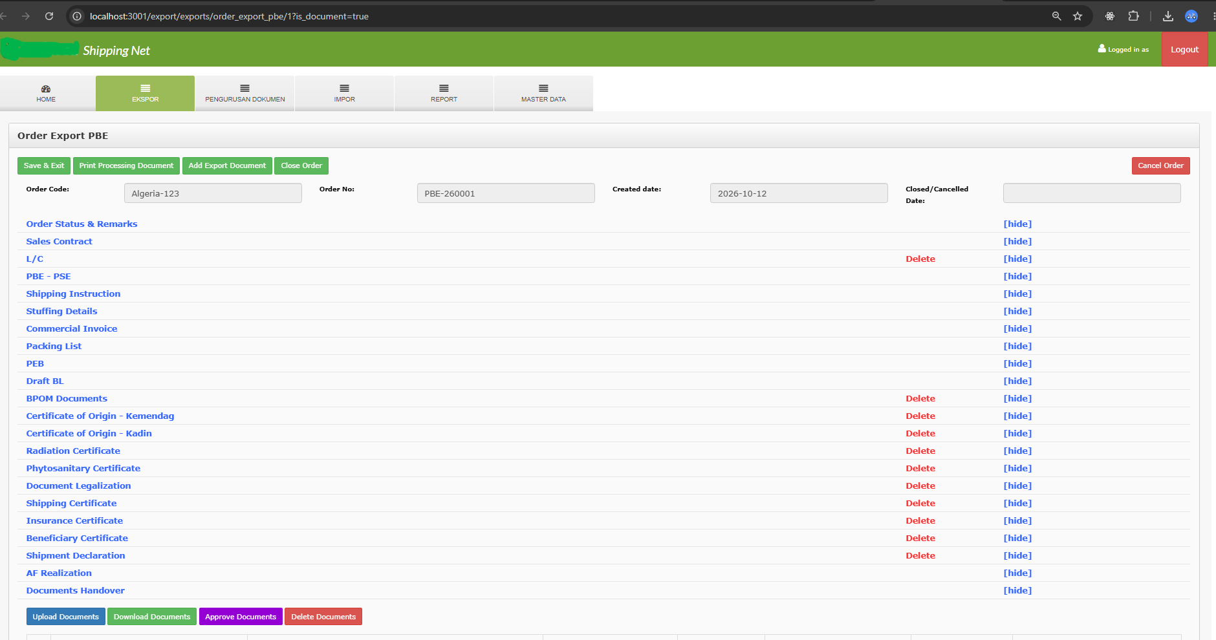Image resolution: width=1216 pixels, height=640 pixels.
Task: Open the browser extensions puzzle icon
Action: (1133, 16)
